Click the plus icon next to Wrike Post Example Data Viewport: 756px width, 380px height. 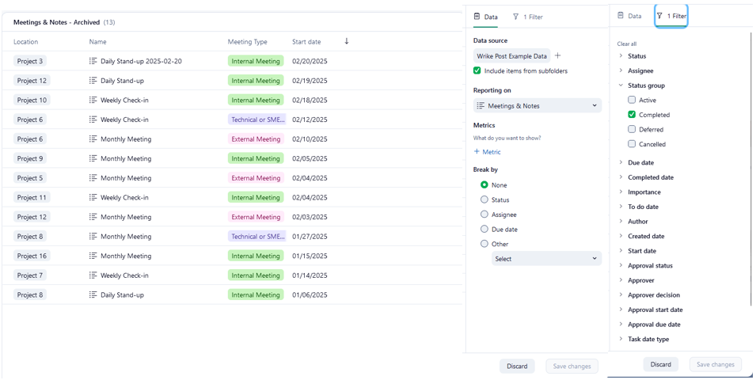coord(558,56)
